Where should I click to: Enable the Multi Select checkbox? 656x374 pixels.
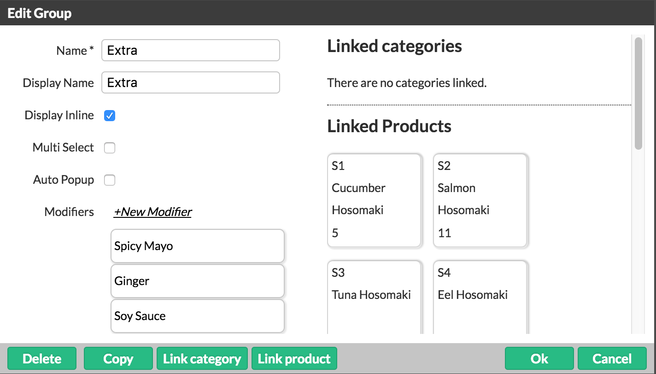tap(110, 148)
